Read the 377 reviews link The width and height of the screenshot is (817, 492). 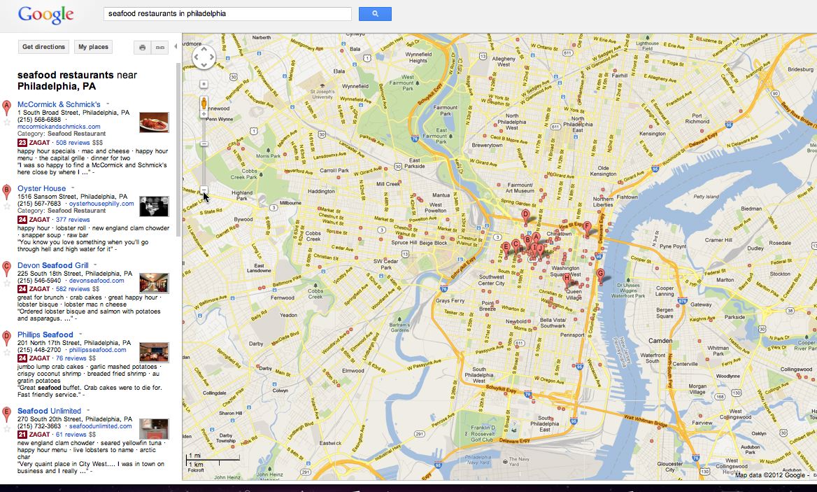[x=73, y=220]
